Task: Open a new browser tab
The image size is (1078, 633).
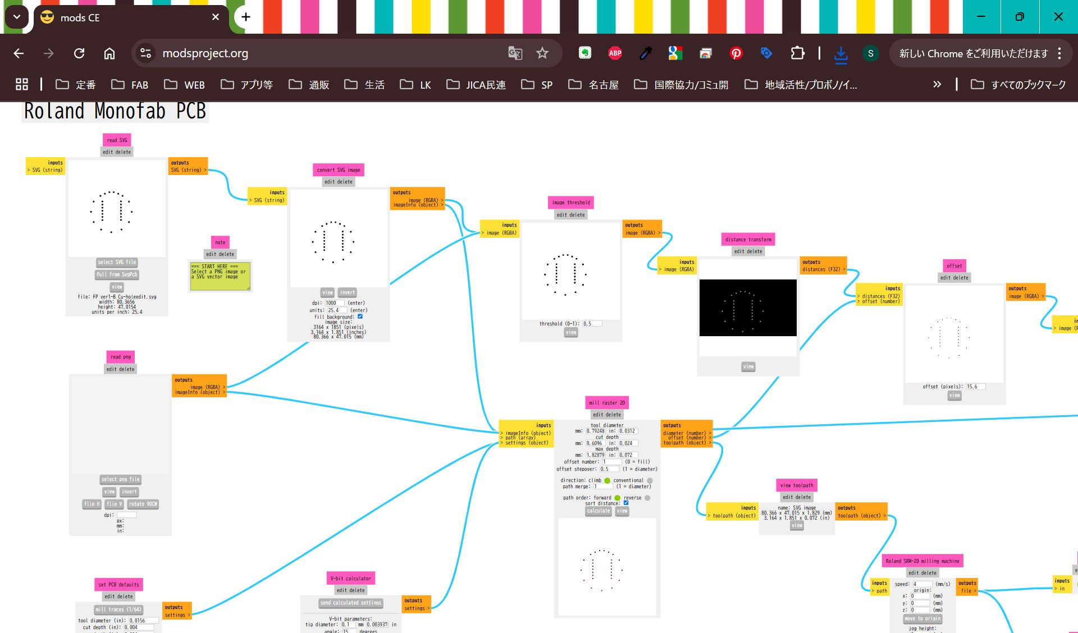Action: click(245, 17)
